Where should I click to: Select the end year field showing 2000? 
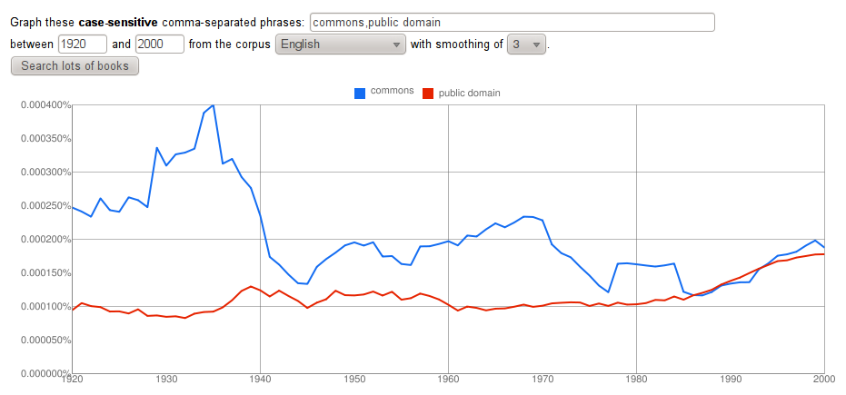159,44
